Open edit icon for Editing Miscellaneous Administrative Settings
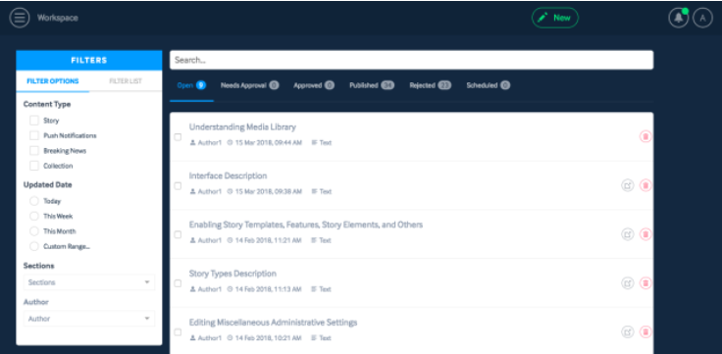722x354 pixels. 628,331
